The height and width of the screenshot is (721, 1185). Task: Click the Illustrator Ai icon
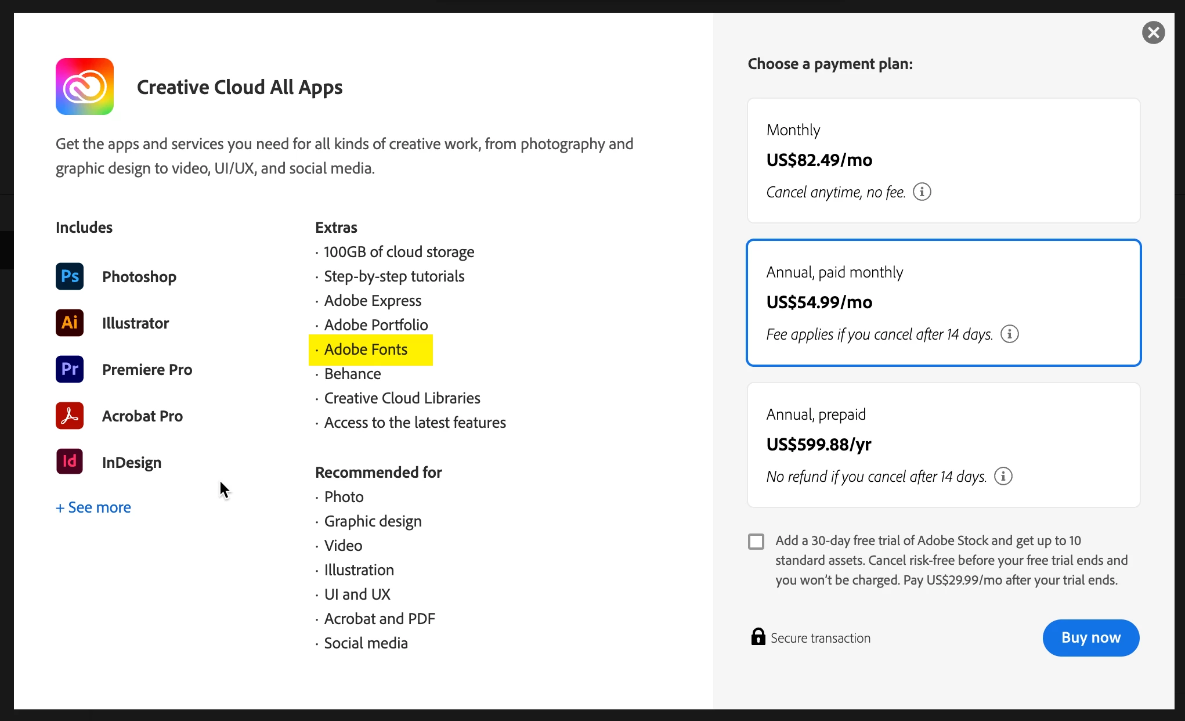pyautogui.click(x=70, y=323)
